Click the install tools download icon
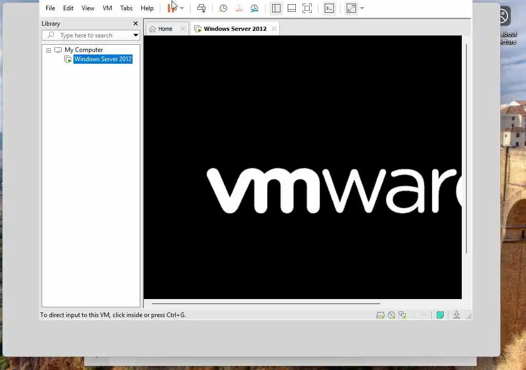526x370 pixels. click(457, 315)
